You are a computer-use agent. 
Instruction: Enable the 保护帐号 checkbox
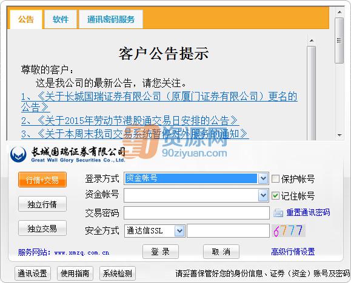(x=275, y=179)
